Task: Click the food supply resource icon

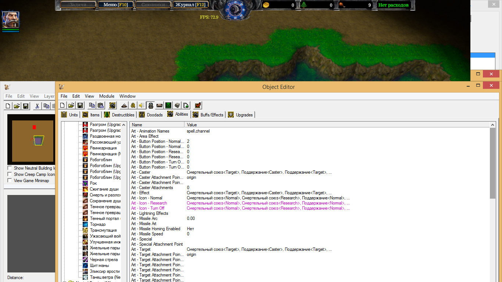Action: click(x=343, y=5)
